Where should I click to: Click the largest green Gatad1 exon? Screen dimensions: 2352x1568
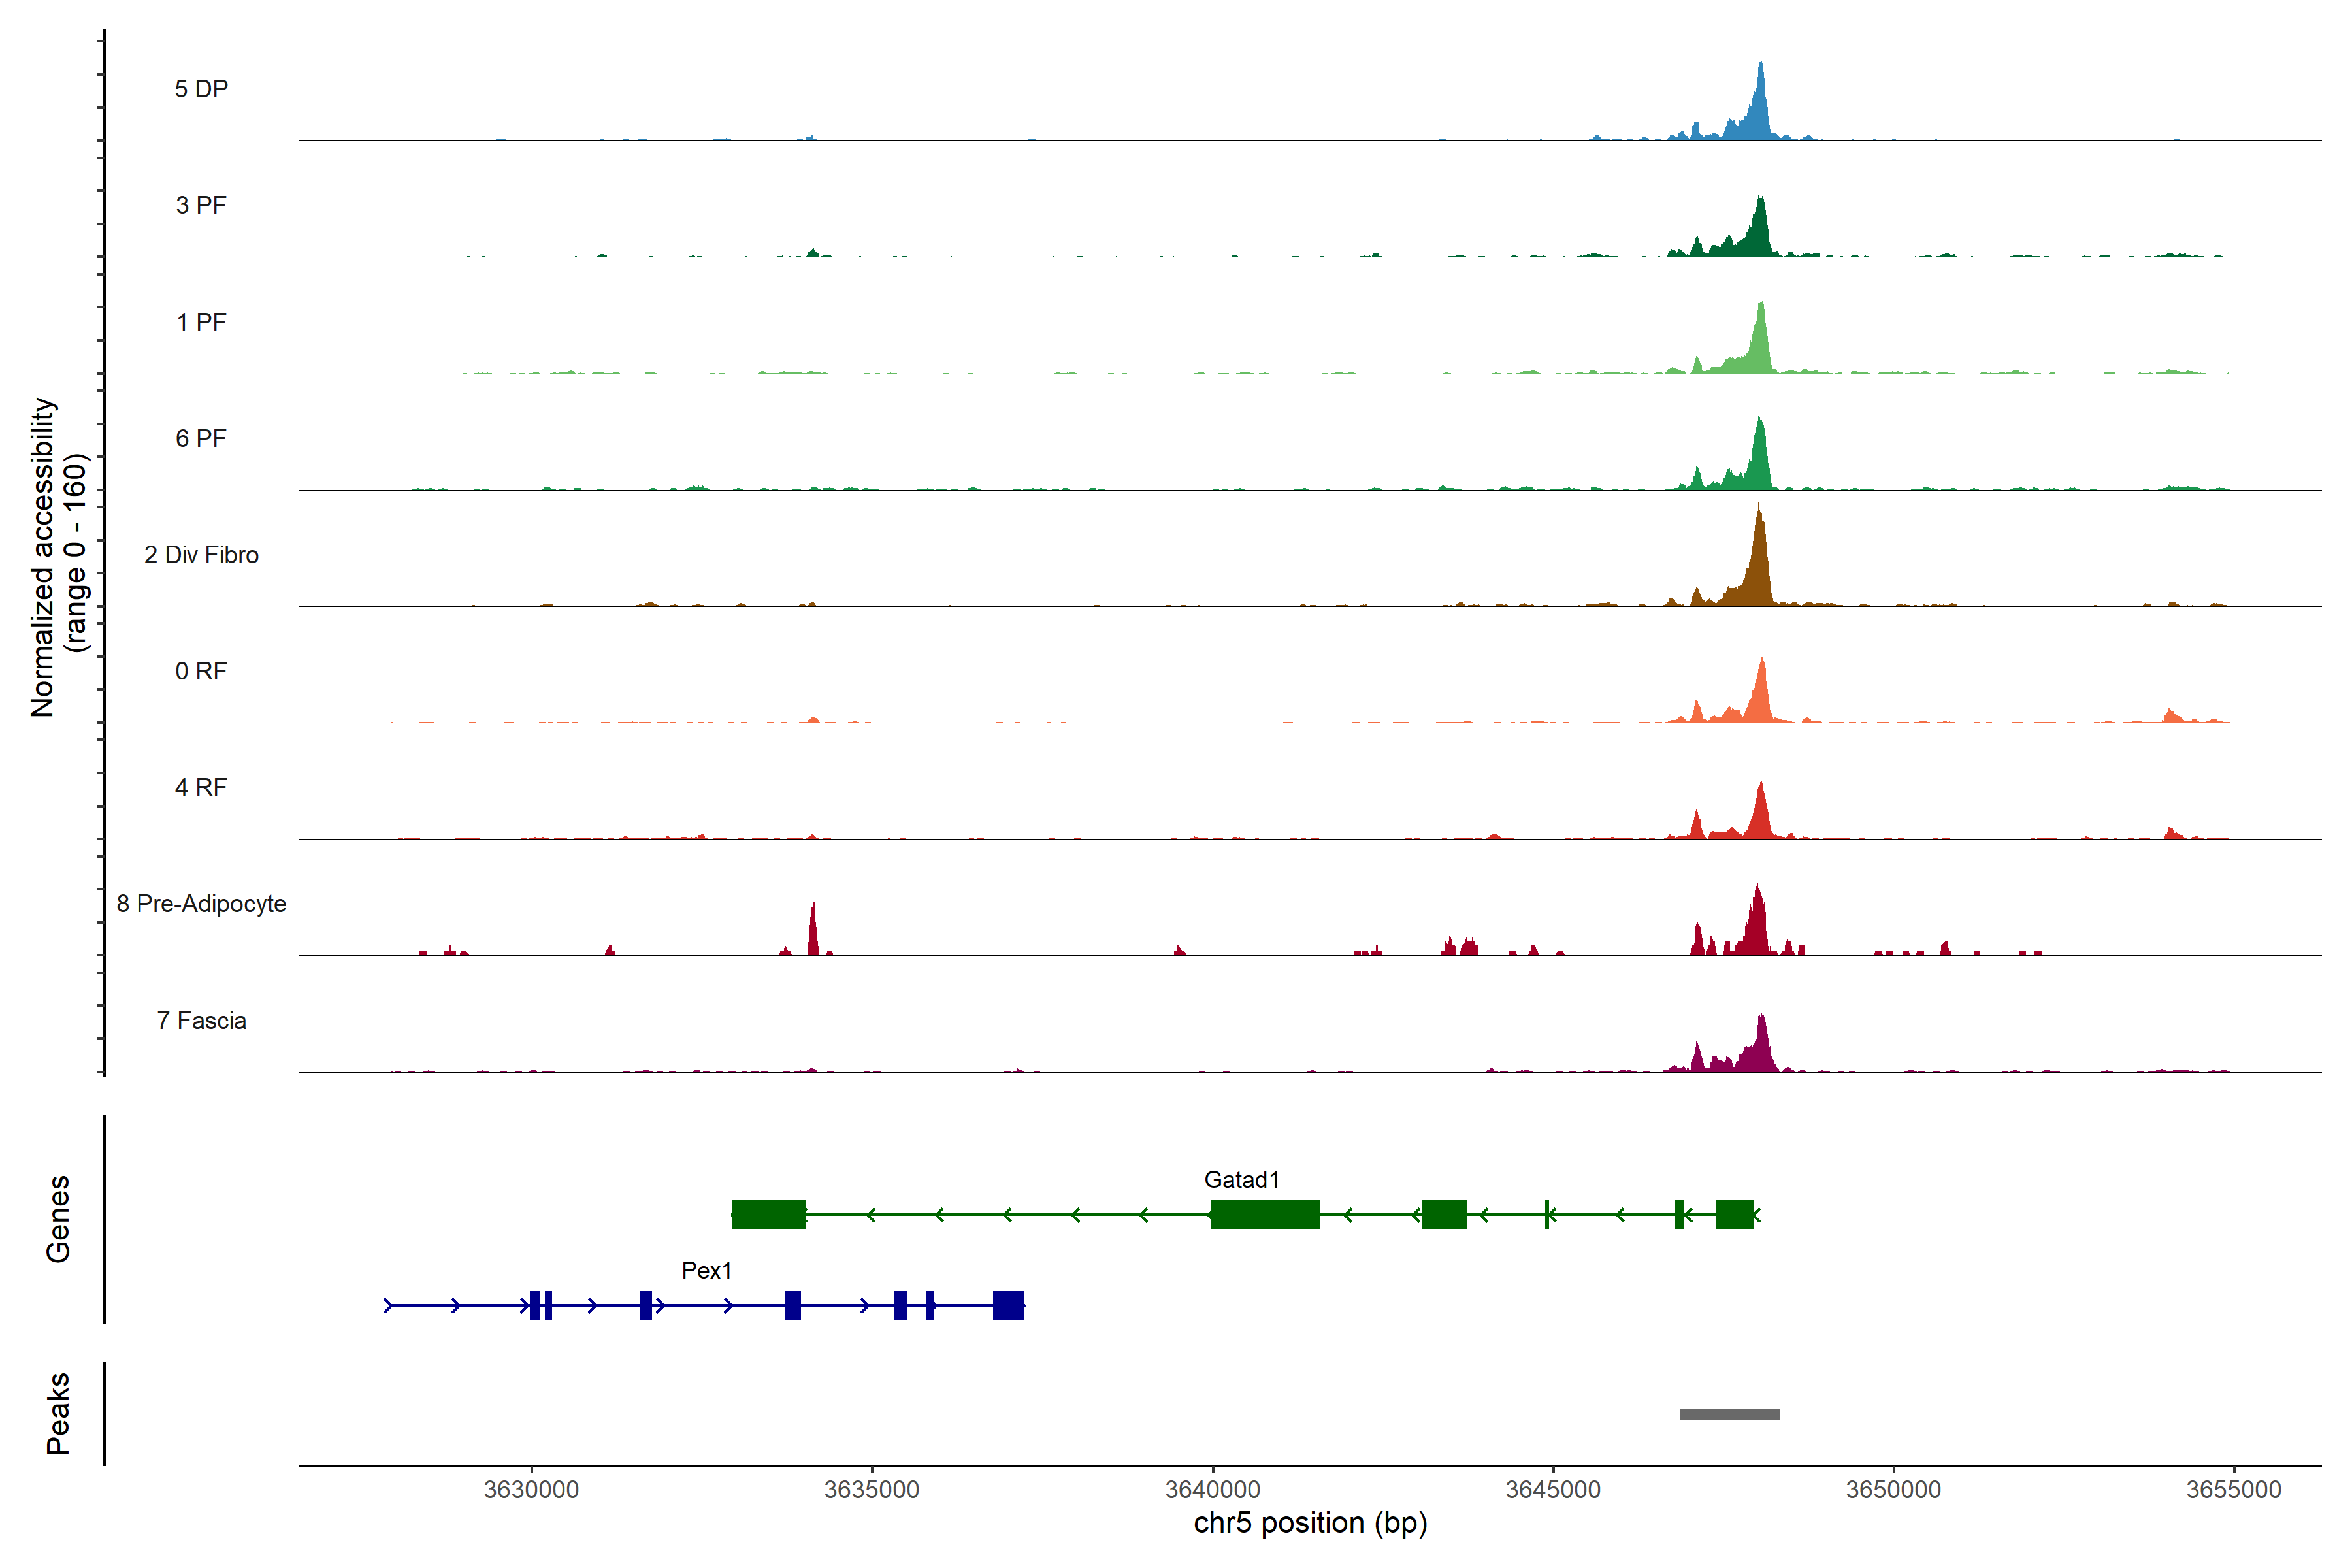[1265, 1214]
